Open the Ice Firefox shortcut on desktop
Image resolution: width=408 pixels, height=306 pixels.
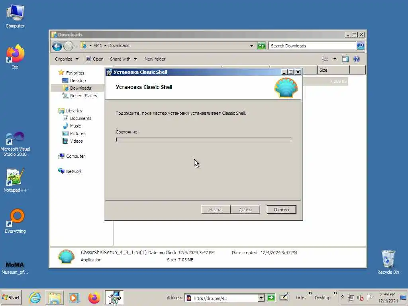pyautogui.click(x=15, y=57)
